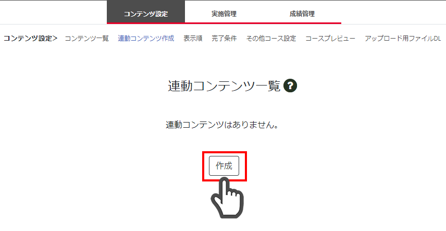Click the red underline below the tabs
This screenshot has height=231, width=446.
224,23
